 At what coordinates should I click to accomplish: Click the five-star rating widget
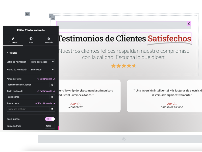pyautogui.click(x=124, y=66)
